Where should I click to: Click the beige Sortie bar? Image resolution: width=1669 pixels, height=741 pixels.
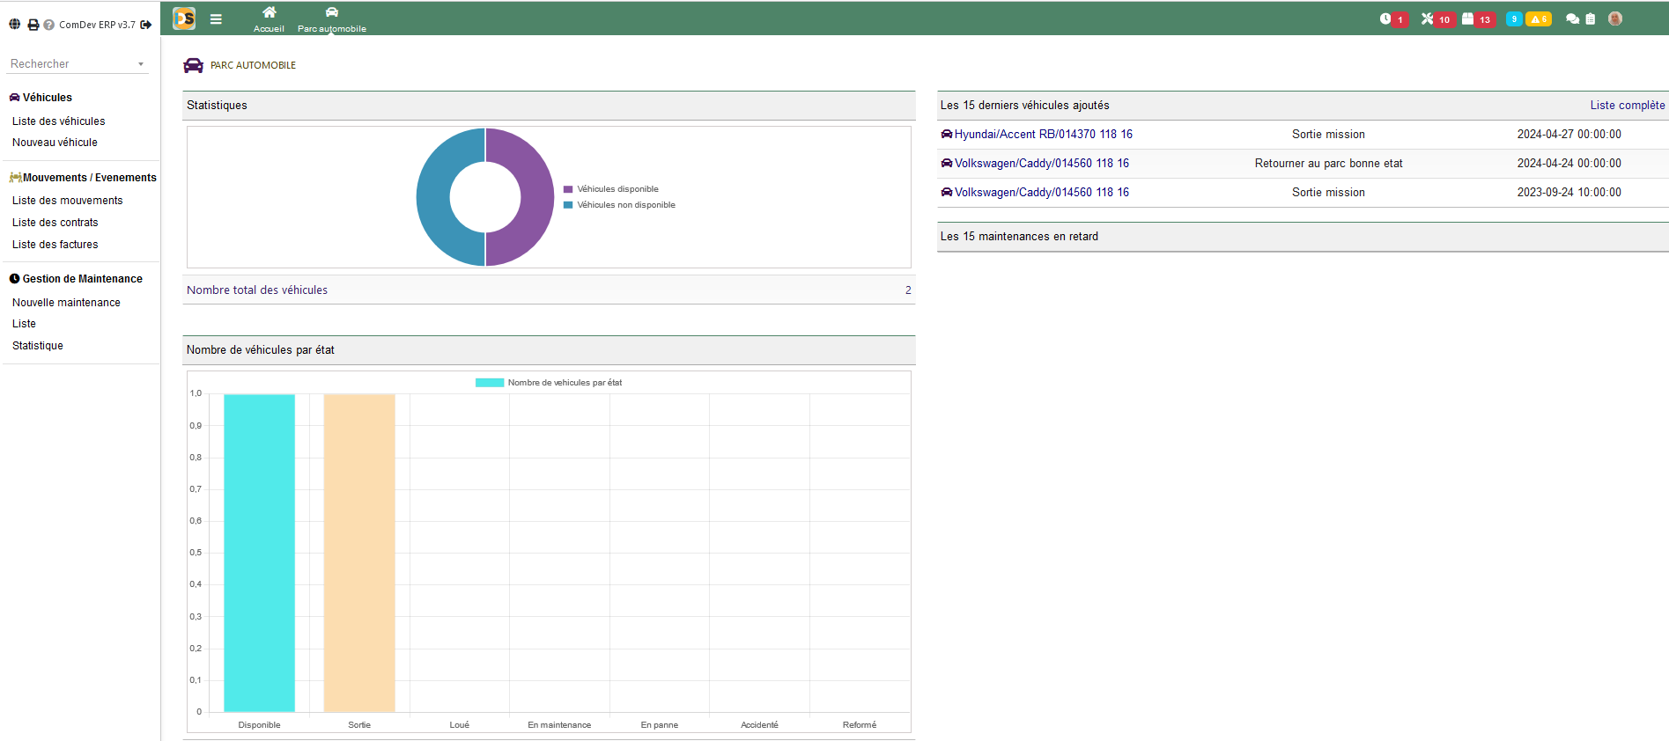(x=359, y=553)
